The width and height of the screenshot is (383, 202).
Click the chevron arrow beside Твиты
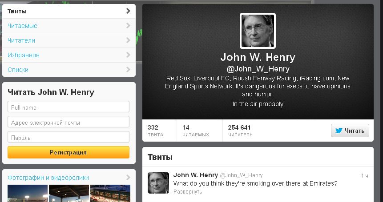click(128, 11)
